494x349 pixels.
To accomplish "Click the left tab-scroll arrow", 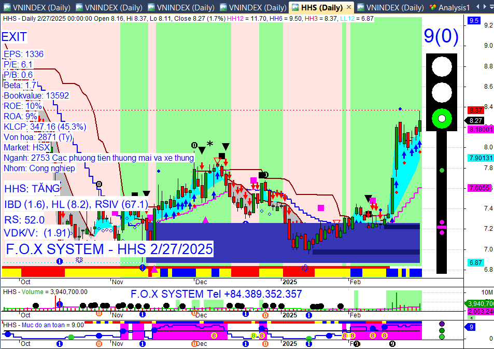I will [x=478, y=6].
